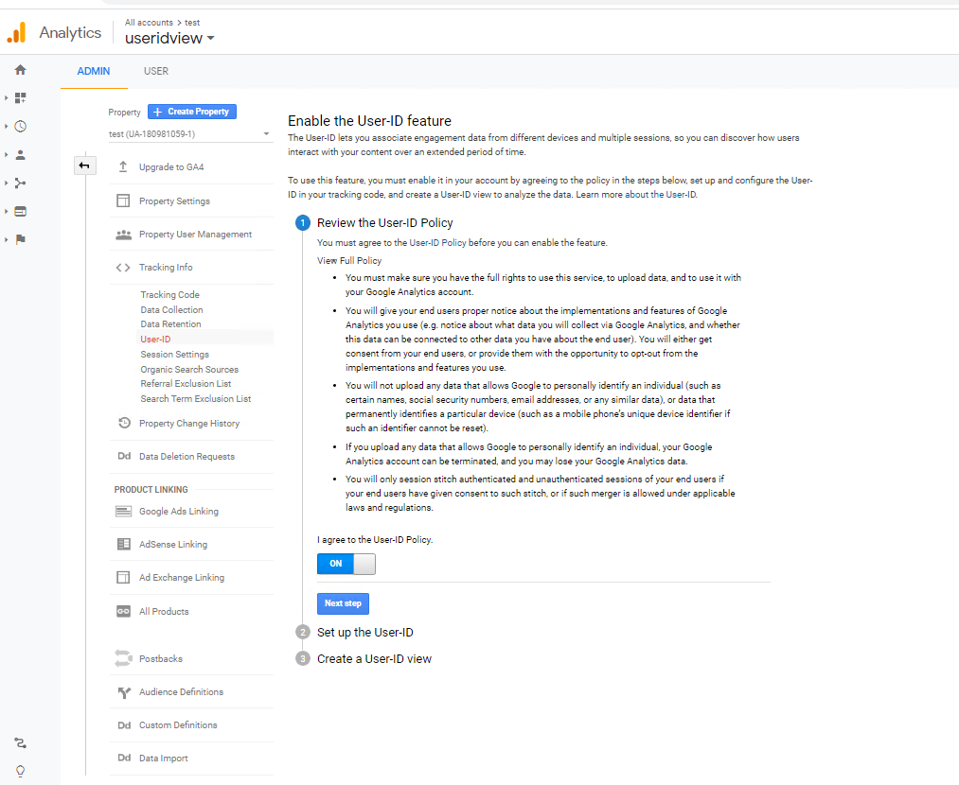Screen dimensions: 959x785
Task: Open Behavior layout icon in sidebar
Action: coord(20,211)
